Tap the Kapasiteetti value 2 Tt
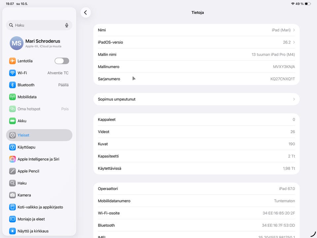This screenshot has width=317, height=238. click(291, 156)
